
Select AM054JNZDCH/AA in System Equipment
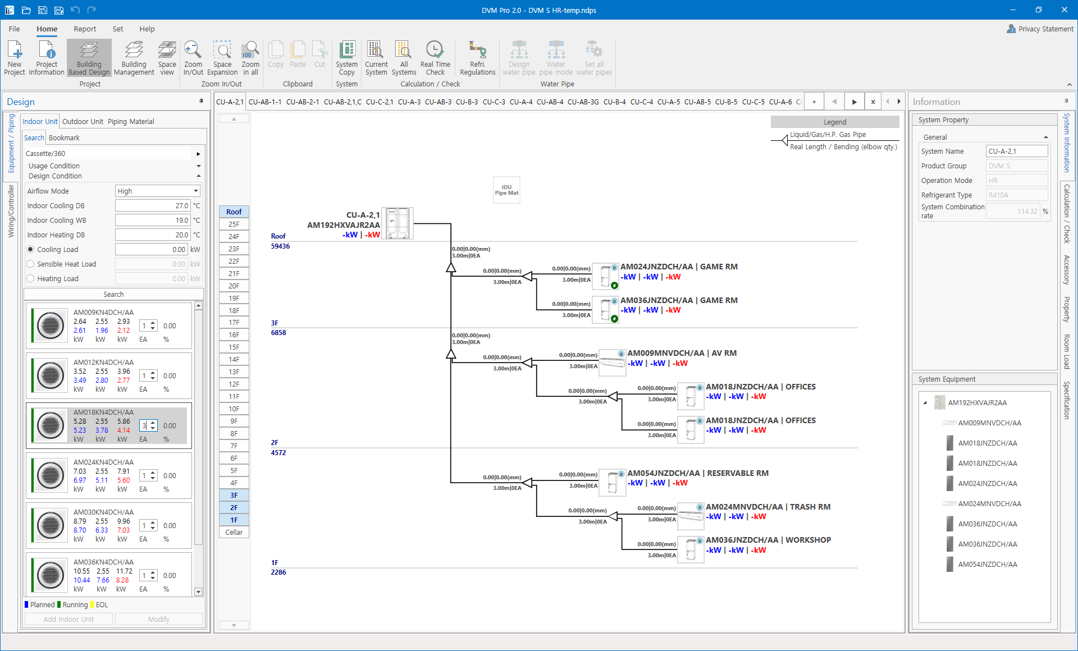(x=987, y=564)
